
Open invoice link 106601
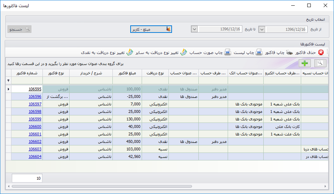coord(35,134)
